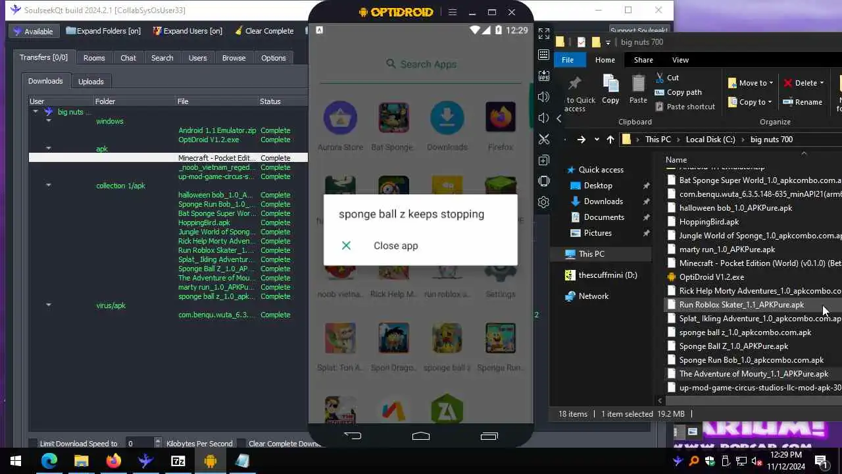842x474 pixels.
Task: Click the download speed limit value field
Action: pos(139,444)
